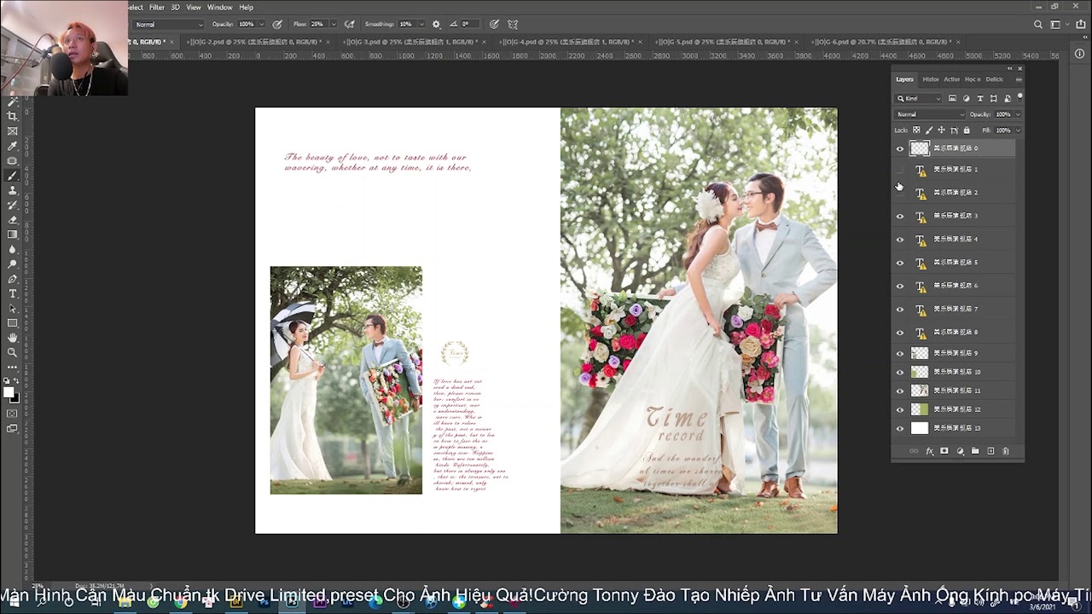The width and height of the screenshot is (1092, 614).
Task: Create a new layer with the plus icon
Action: tap(990, 451)
